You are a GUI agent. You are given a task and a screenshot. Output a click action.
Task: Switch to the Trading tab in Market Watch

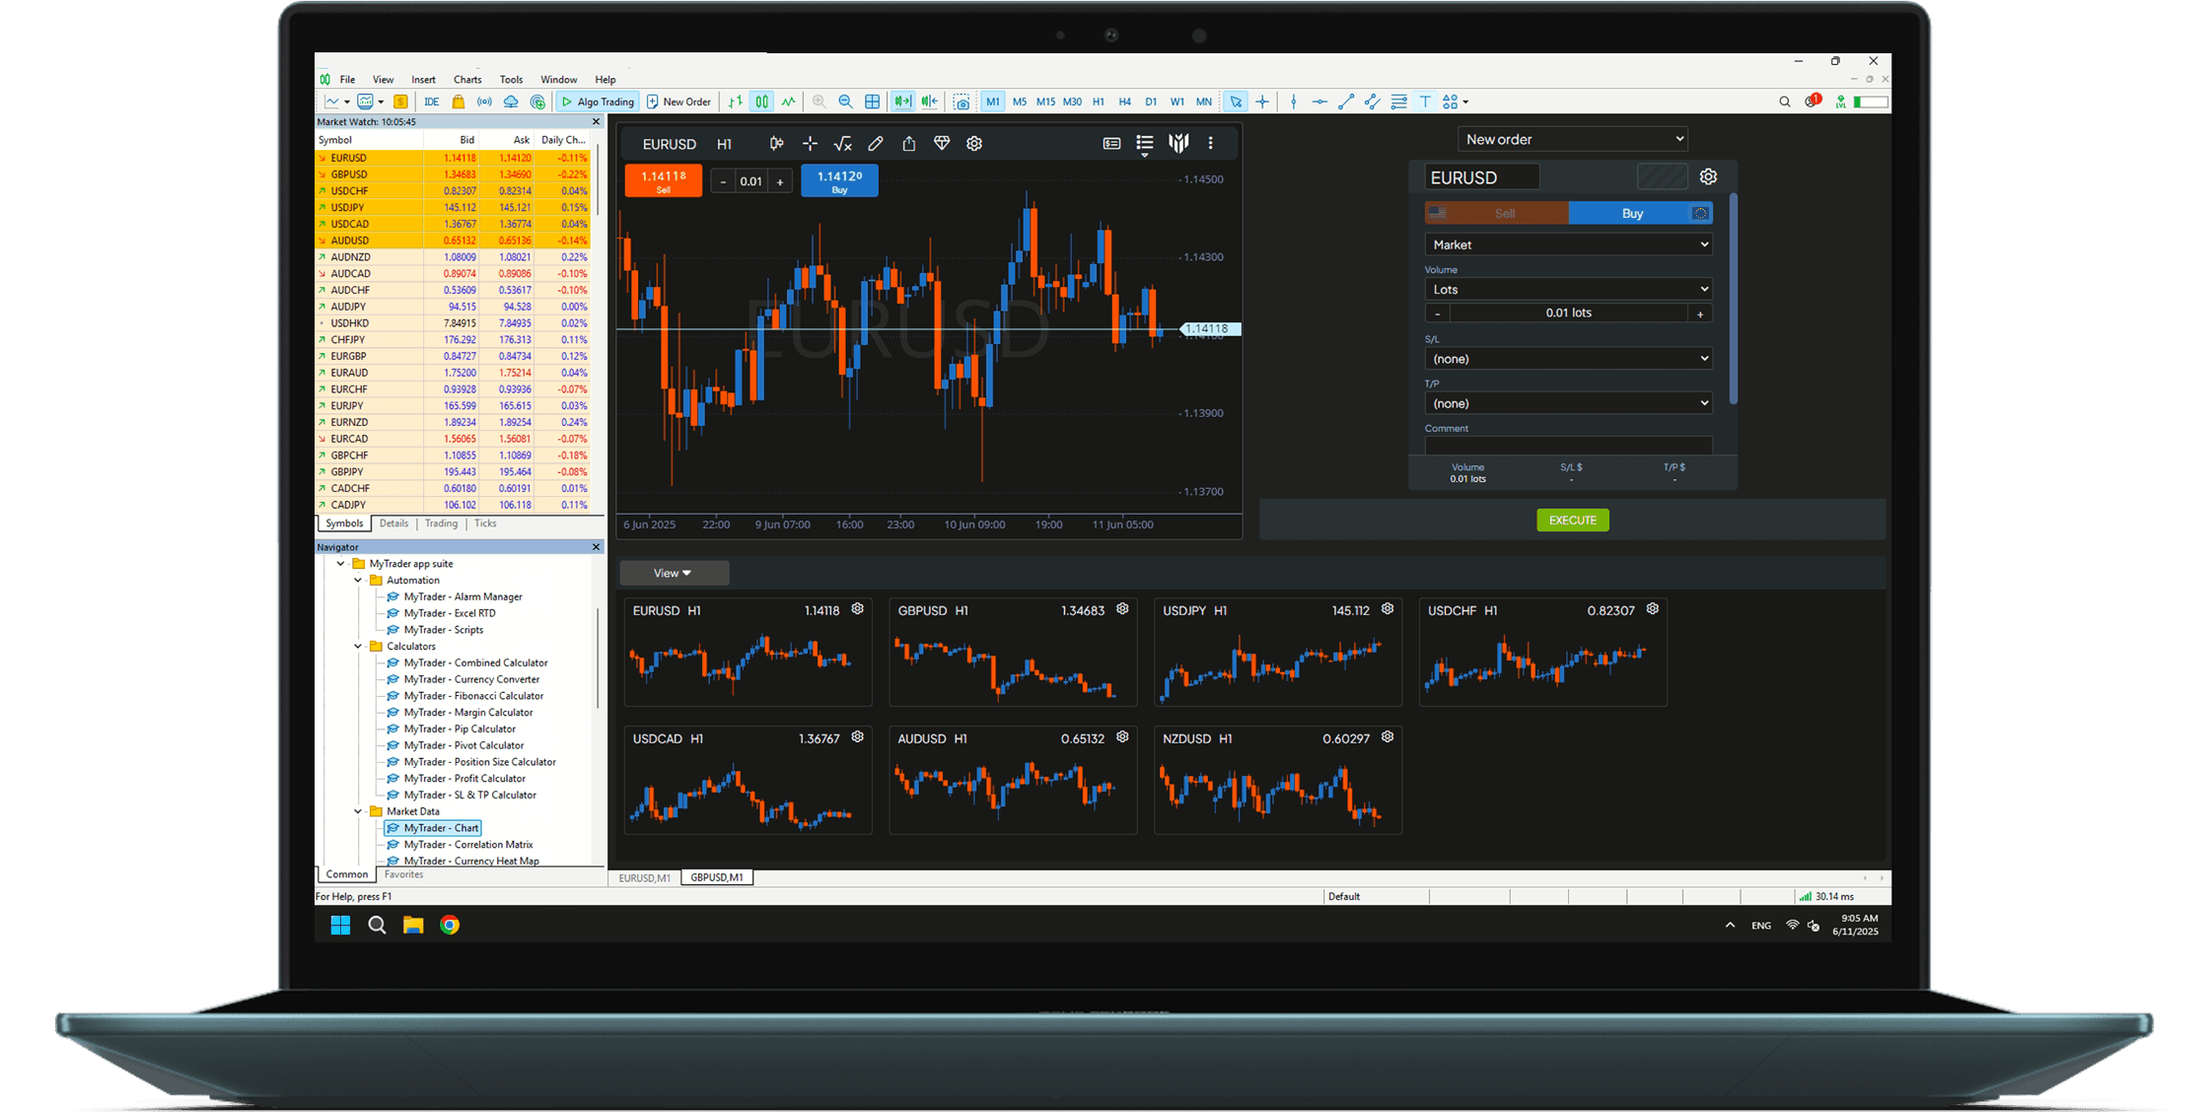(x=441, y=523)
